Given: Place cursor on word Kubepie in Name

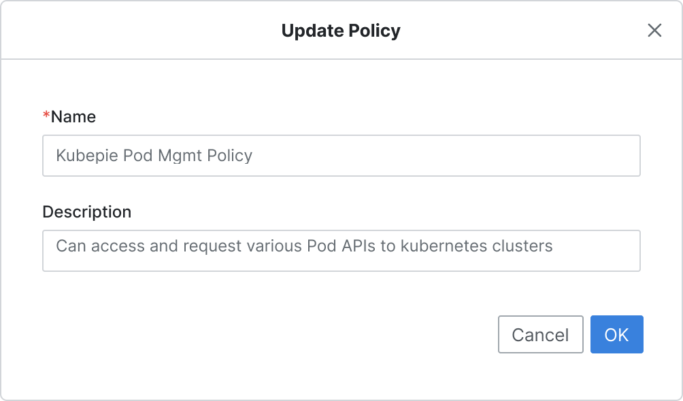Looking at the screenshot, I should click(86, 156).
